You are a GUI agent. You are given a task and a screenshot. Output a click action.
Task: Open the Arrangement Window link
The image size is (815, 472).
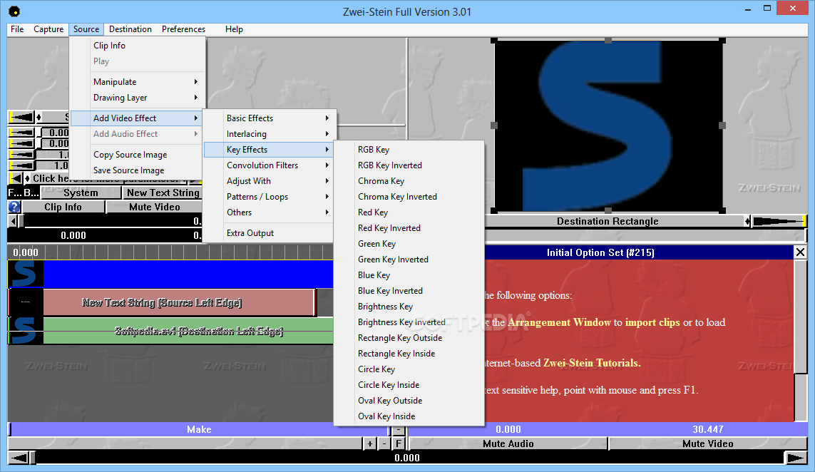pos(559,322)
